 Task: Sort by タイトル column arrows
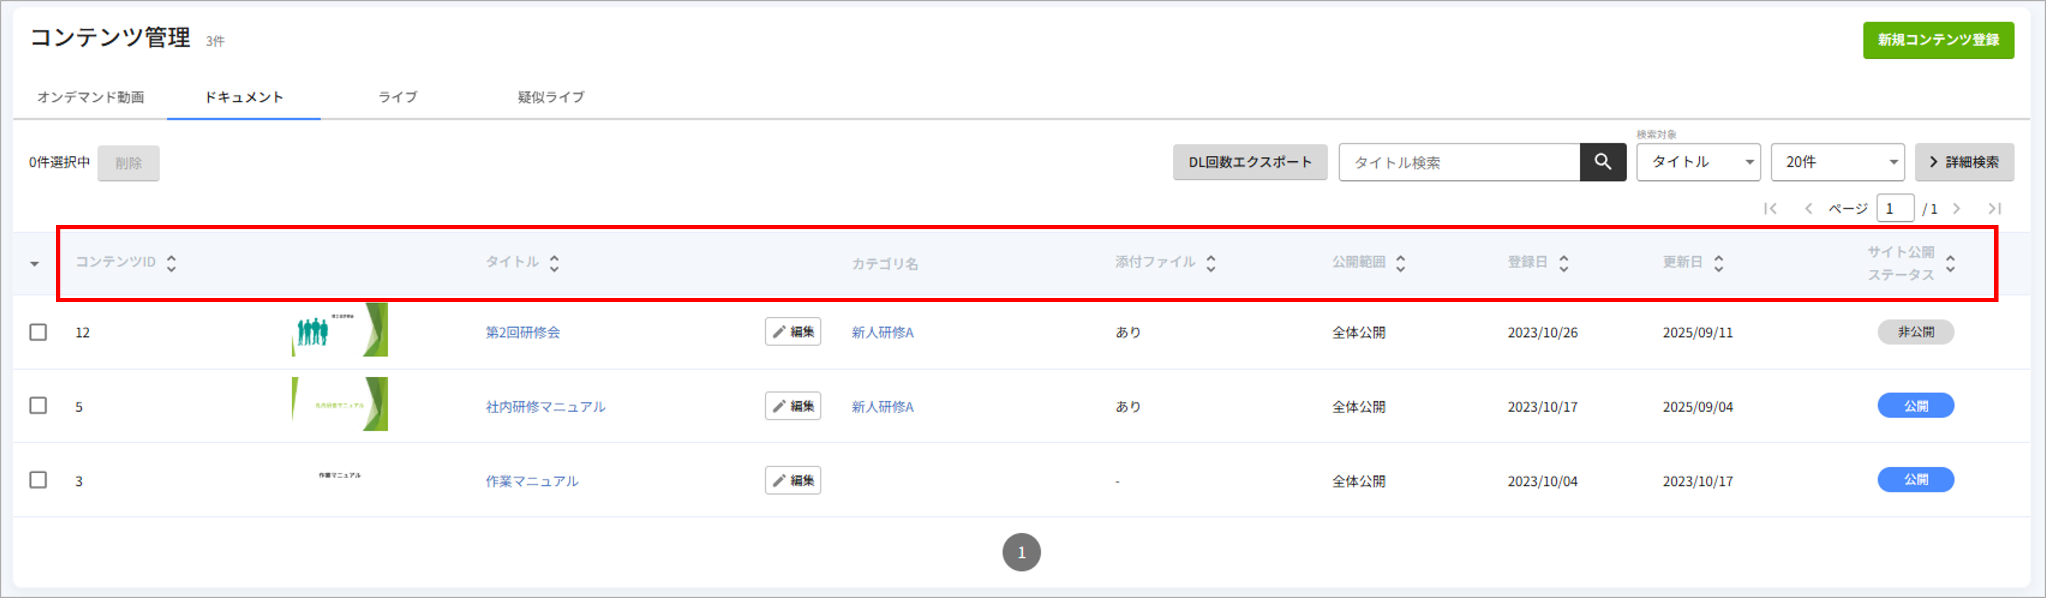[554, 263]
